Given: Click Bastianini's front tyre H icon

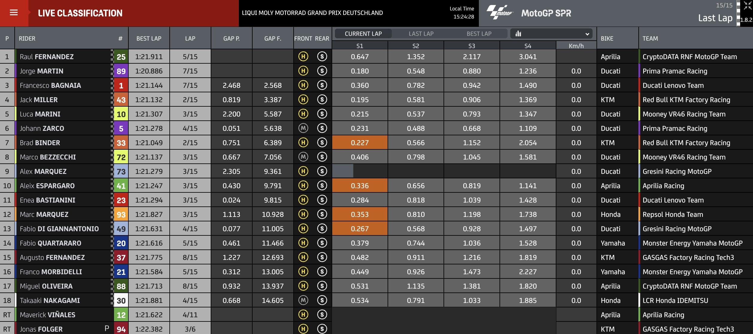Looking at the screenshot, I should pyautogui.click(x=303, y=200).
